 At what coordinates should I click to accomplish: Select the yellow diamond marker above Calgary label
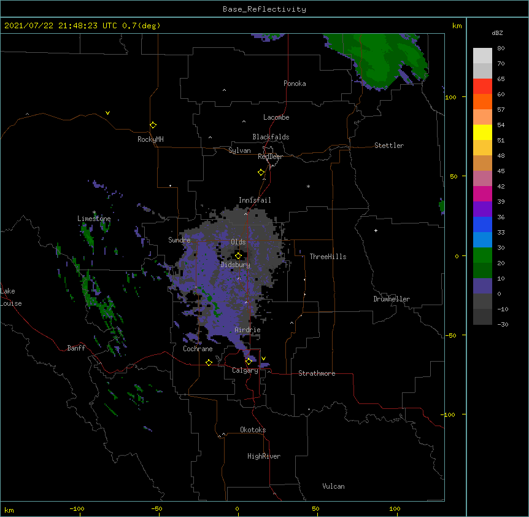[x=249, y=362]
